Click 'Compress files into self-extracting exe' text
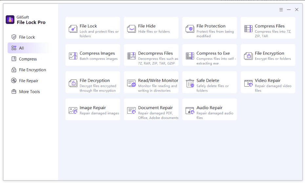The height and width of the screenshot is (183, 305). pos(216,61)
